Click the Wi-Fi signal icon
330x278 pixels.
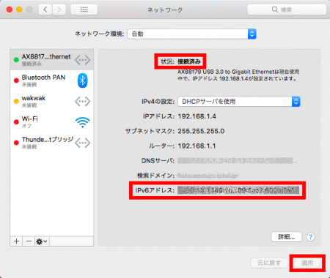click(x=82, y=122)
